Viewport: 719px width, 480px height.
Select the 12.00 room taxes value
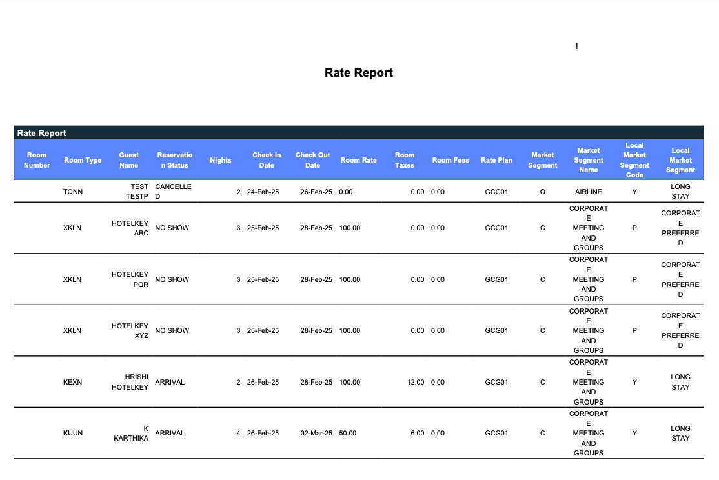pos(416,383)
